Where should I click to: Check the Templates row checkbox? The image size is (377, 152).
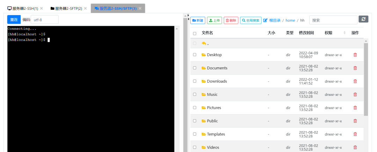[x=194, y=134]
